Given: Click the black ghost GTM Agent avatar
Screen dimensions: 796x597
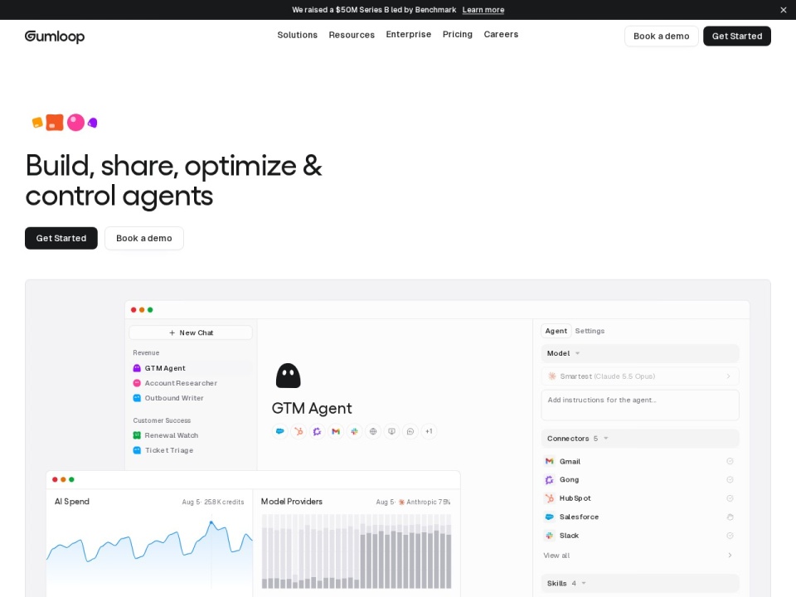Looking at the screenshot, I should [288, 376].
